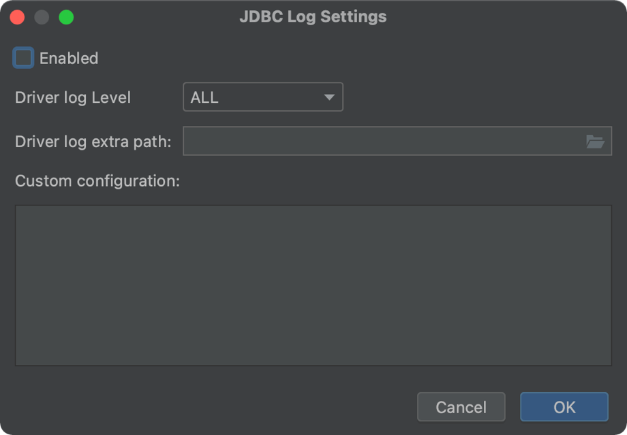Viewport: 627px width, 435px height.
Task: Click Cancel to discard changes
Action: tap(461, 406)
